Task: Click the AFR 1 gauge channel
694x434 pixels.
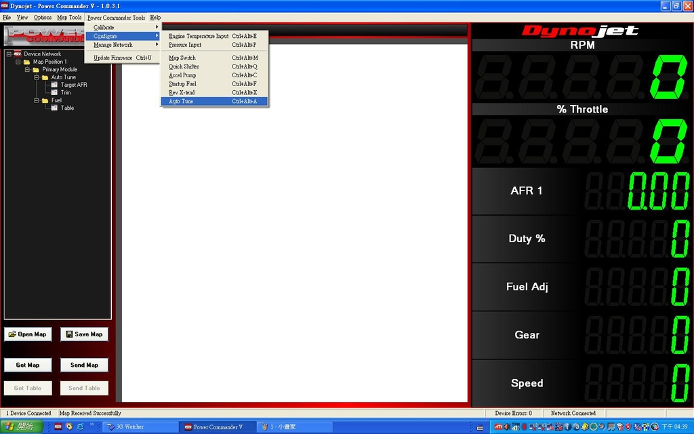Action: tap(582, 191)
